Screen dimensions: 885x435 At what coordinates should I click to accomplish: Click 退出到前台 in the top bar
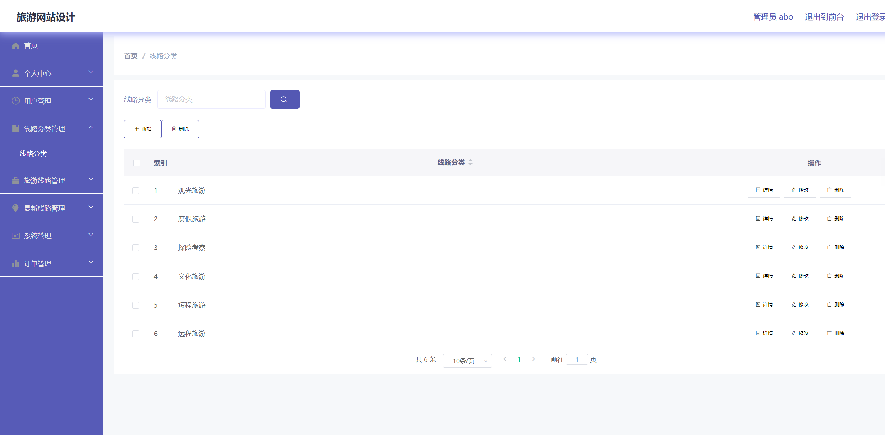[x=825, y=16]
